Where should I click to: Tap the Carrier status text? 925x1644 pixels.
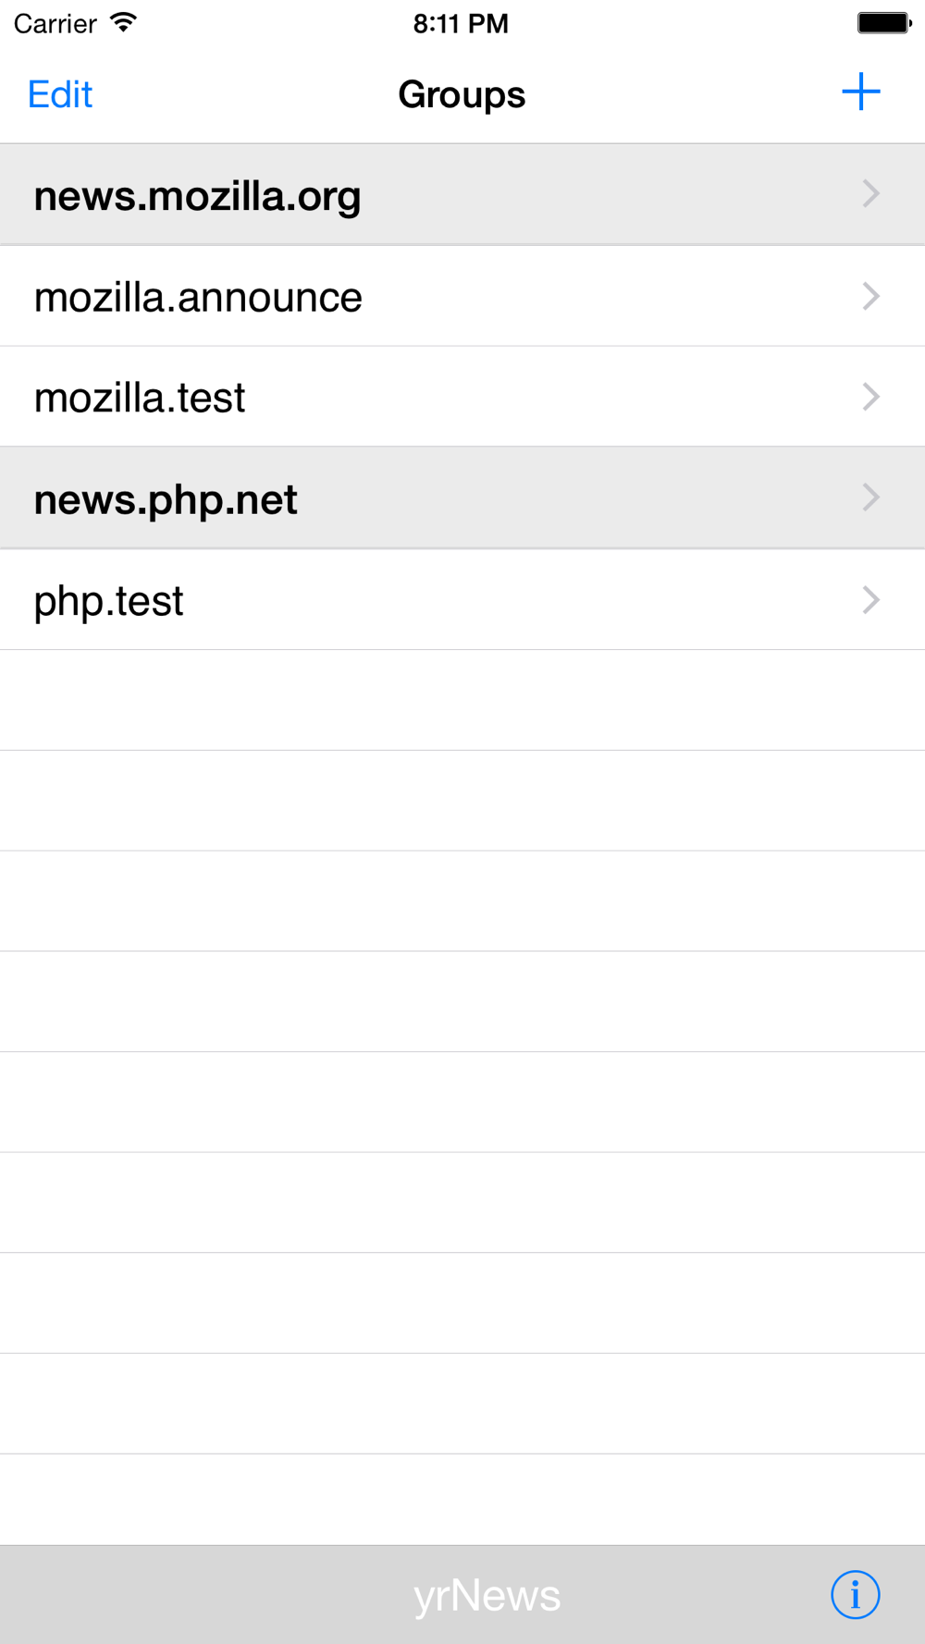click(x=55, y=23)
